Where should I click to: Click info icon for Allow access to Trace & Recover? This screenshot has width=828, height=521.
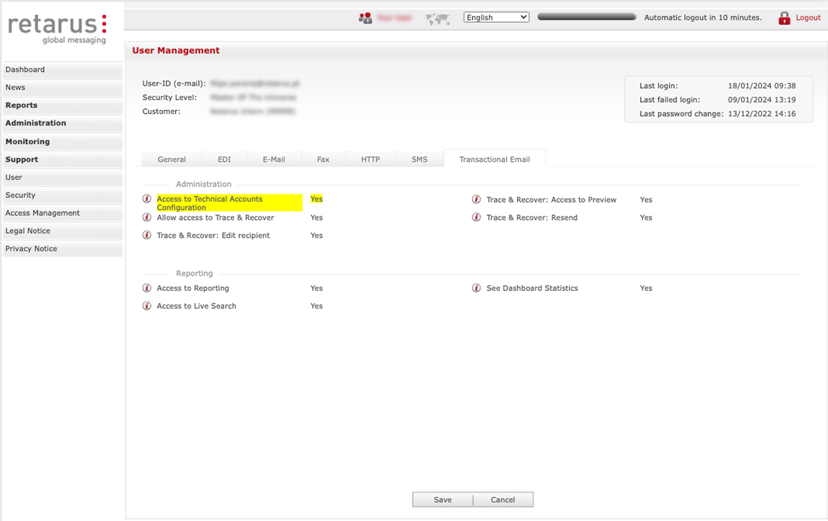(x=147, y=217)
